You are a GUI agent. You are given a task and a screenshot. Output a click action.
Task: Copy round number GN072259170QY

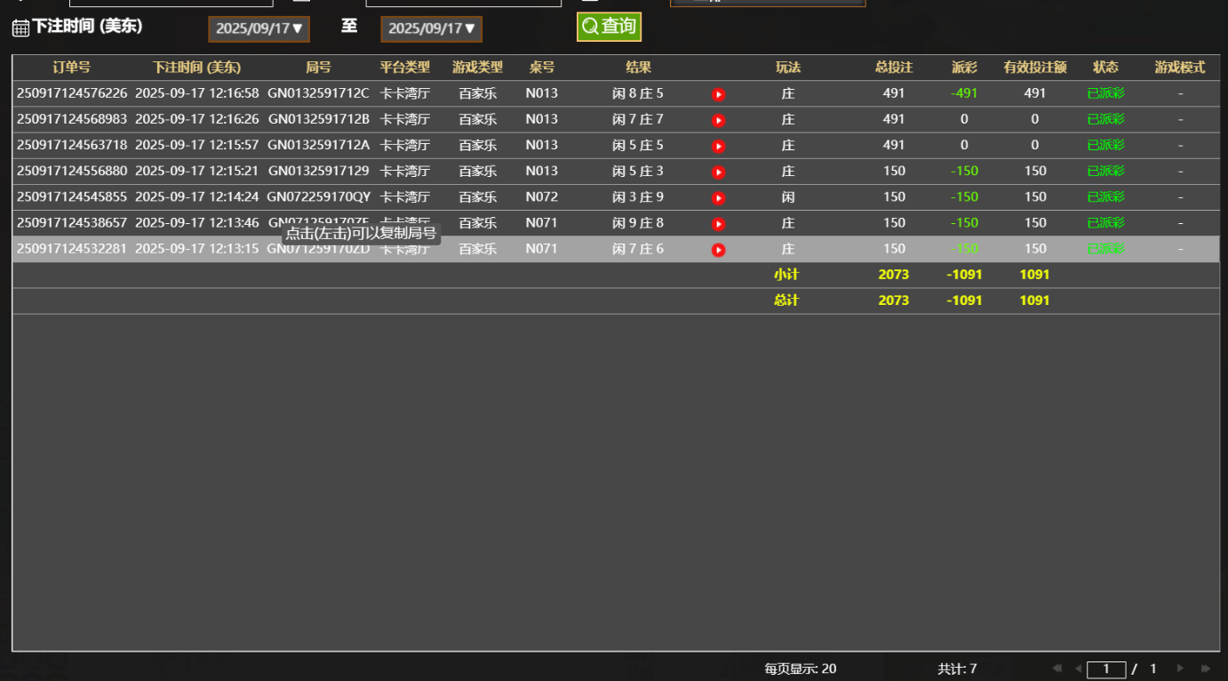(318, 196)
